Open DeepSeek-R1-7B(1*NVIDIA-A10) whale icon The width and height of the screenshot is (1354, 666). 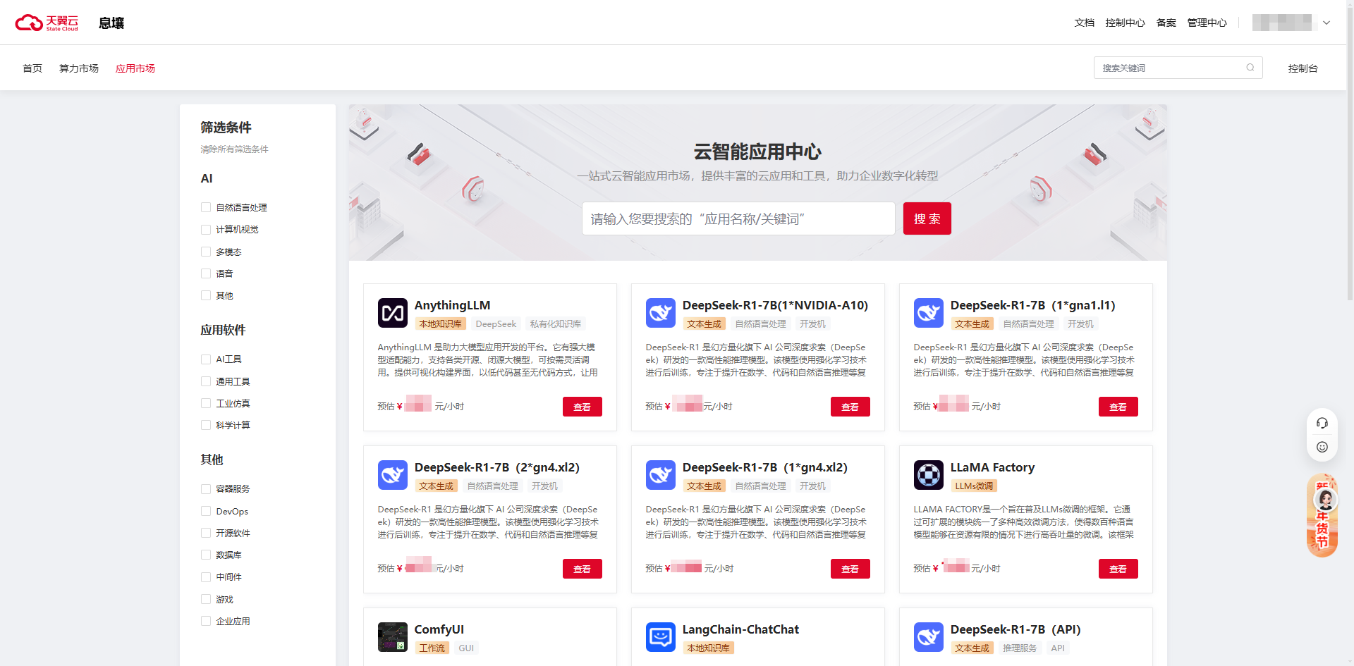pos(661,313)
